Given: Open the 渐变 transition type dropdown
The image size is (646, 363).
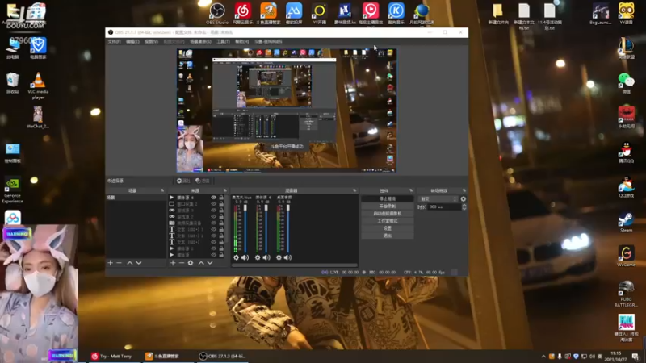Looking at the screenshot, I should tap(438, 199).
